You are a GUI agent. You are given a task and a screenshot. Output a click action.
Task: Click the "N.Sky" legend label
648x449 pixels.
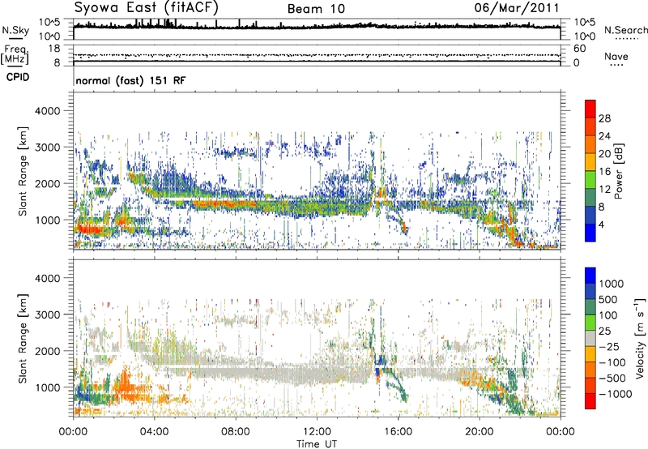tap(15, 31)
